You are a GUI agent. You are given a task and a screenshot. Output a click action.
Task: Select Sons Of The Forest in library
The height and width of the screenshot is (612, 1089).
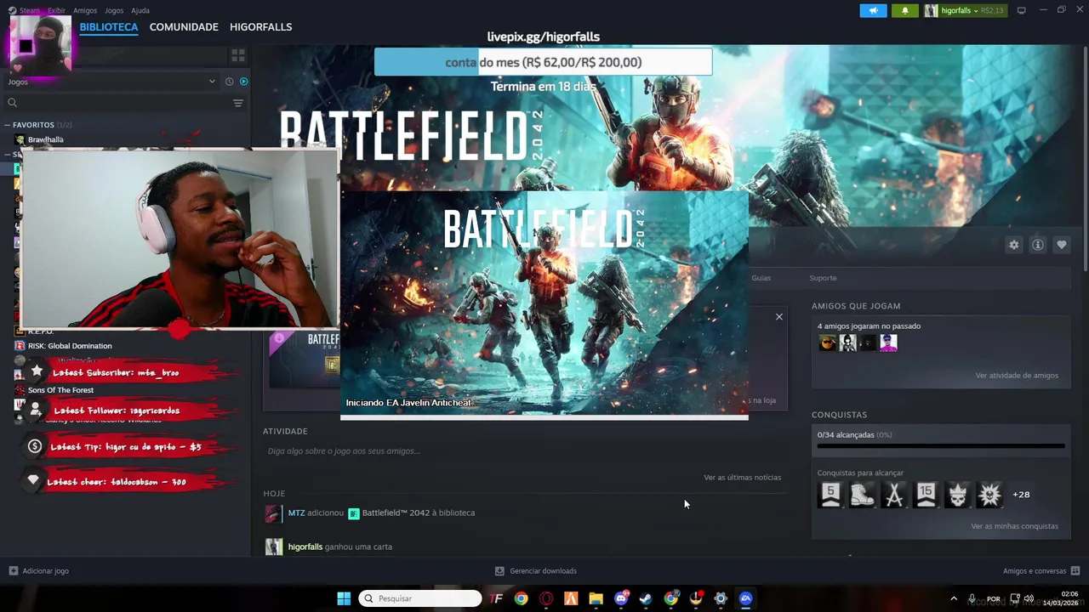[x=60, y=390]
